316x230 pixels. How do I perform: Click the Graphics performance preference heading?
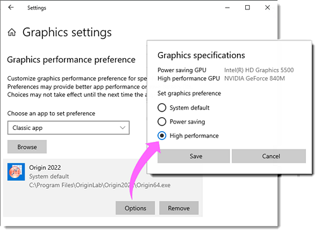pyautogui.click(x=71, y=60)
